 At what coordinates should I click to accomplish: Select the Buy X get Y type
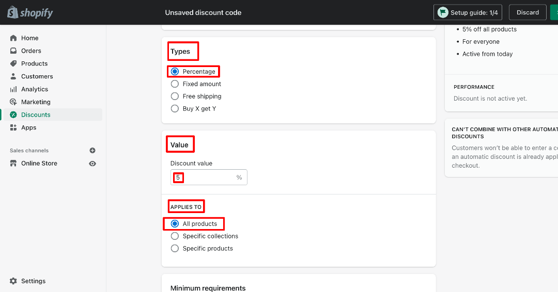pyautogui.click(x=175, y=109)
